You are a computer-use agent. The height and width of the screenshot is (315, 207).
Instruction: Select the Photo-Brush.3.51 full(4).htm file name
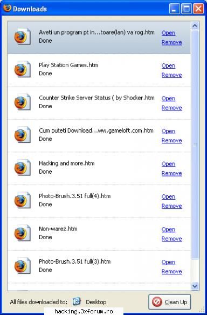pos(74,196)
